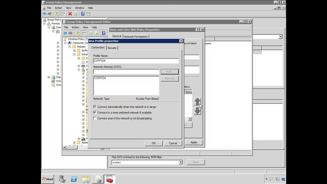This screenshot has width=327, height=184.
Task: Toggle console tree icon in Editor toolbar
Action: [x=84, y=33]
